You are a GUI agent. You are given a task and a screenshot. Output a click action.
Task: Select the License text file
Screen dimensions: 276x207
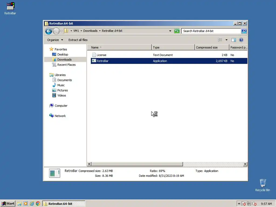coord(102,55)
